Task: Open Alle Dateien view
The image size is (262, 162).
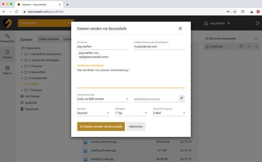Action: [30, 96]
